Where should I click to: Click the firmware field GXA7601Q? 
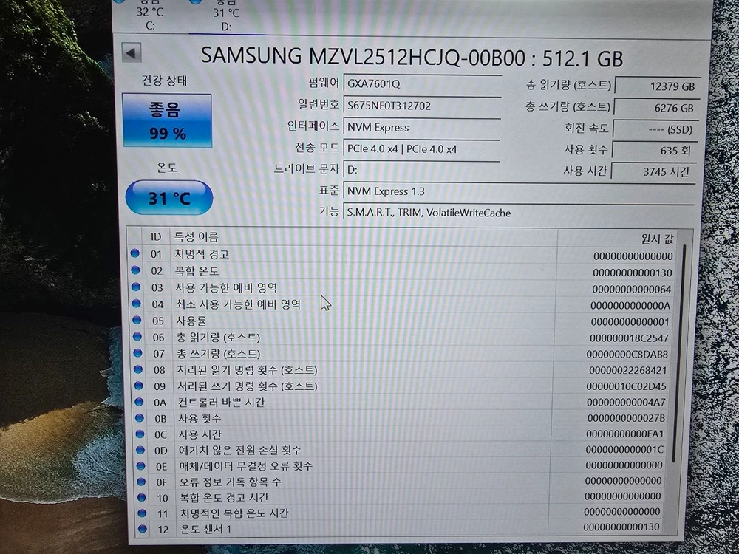point(422,84)
